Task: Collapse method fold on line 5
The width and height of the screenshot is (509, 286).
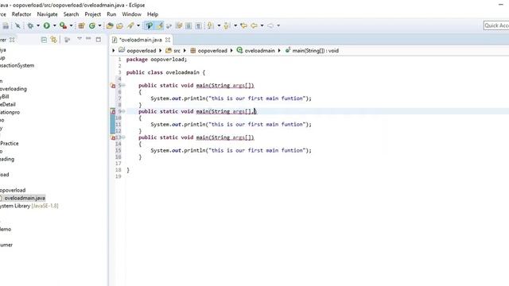Action: coord(124,85)
